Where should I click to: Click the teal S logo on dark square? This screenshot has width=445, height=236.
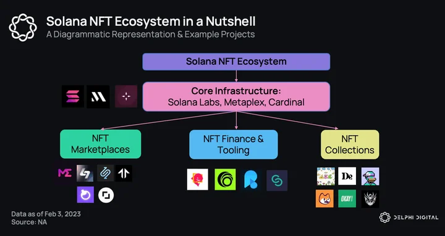coord(277,180)
